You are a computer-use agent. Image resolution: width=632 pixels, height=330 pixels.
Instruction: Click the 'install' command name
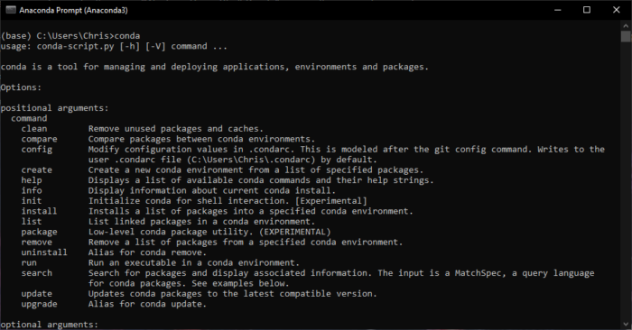click(39, 211)
